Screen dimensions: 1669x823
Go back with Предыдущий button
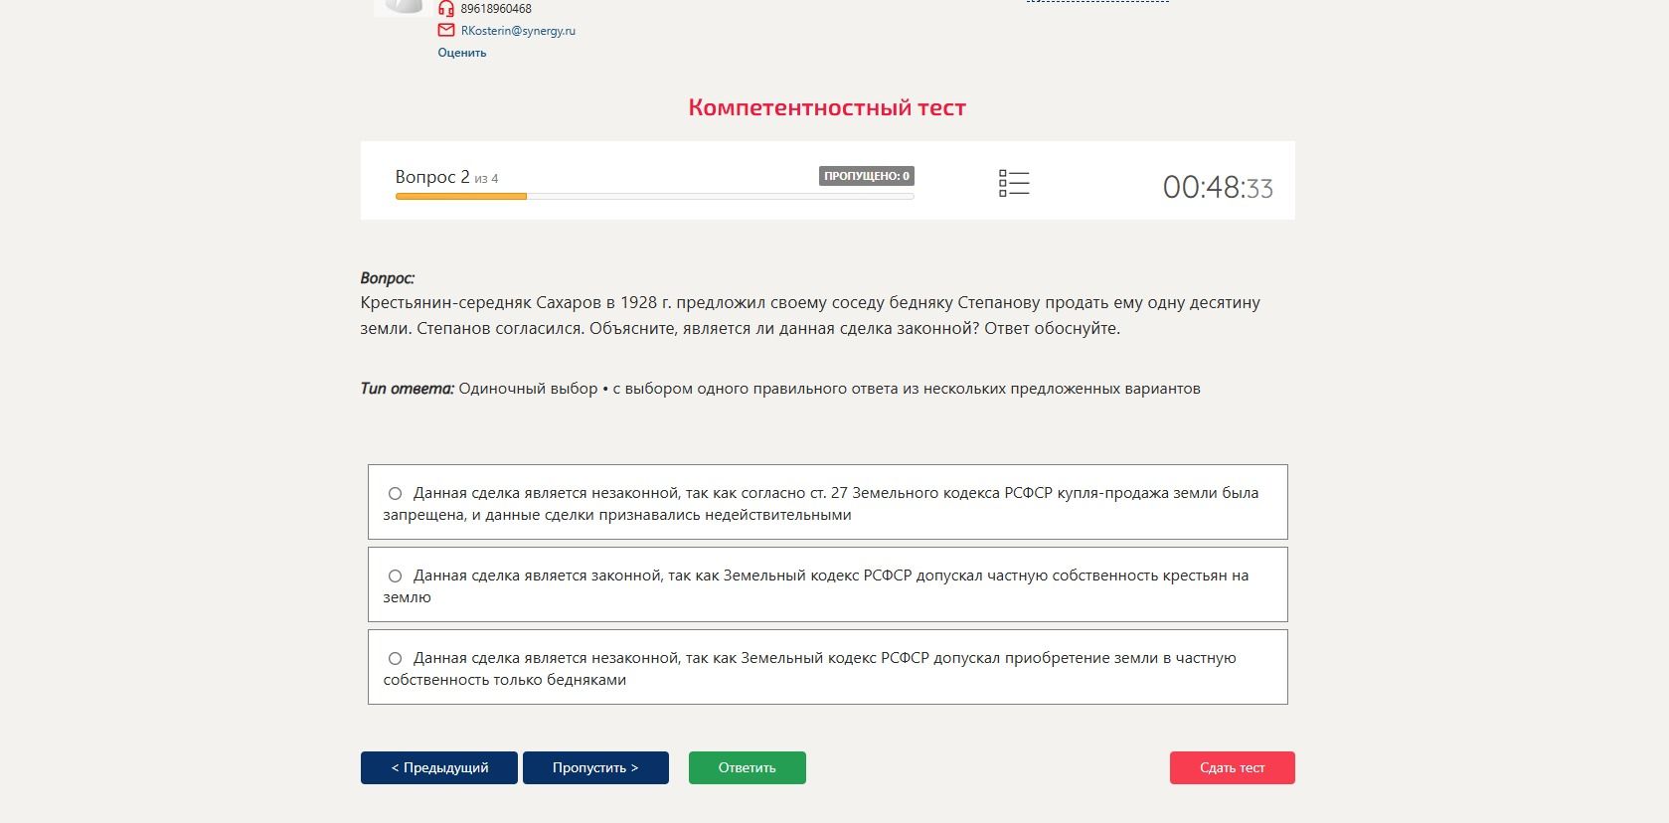coord(439,767)
